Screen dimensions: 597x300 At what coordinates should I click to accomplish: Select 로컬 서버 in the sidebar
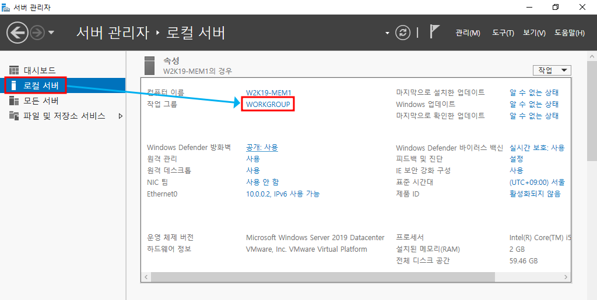point(63,85)
